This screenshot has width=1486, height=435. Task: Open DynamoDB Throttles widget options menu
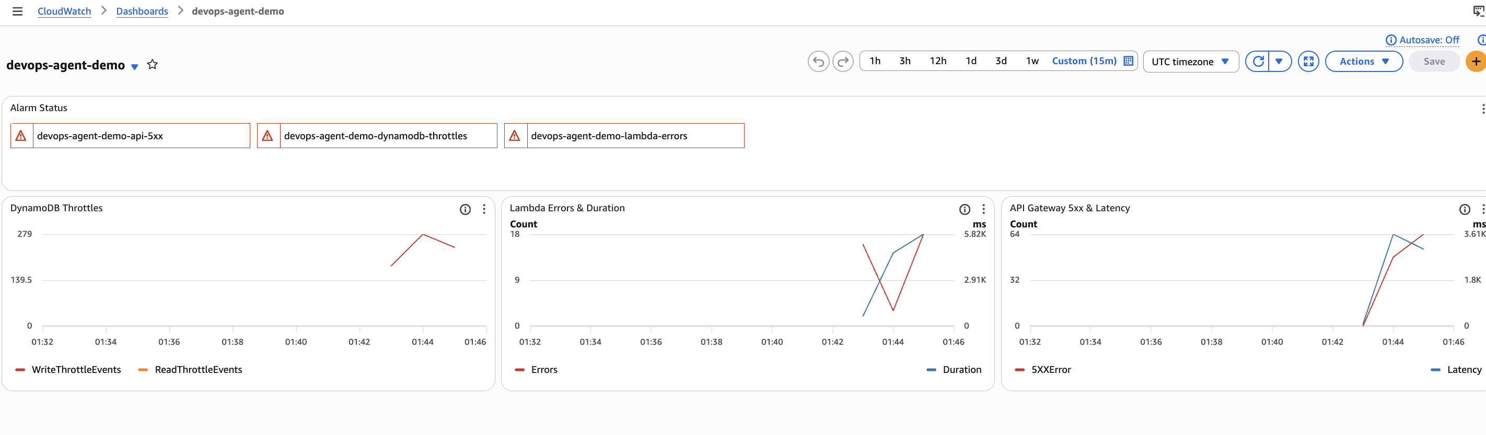coord(484,209)
